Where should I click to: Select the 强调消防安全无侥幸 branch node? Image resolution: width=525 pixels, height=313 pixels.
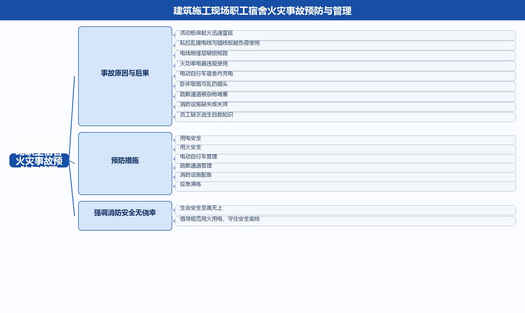tap(125, 216)
